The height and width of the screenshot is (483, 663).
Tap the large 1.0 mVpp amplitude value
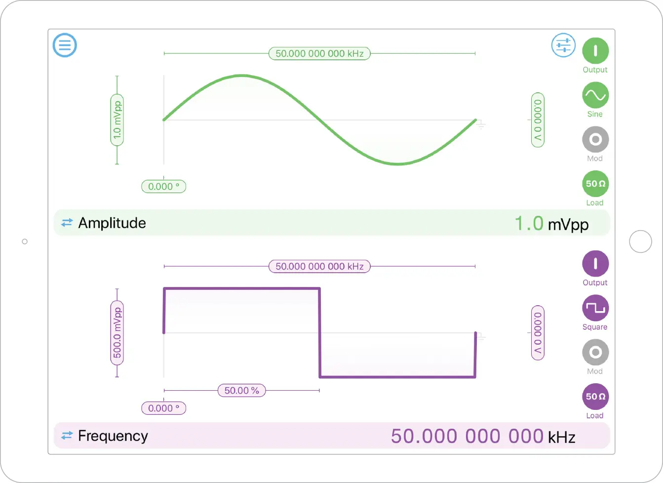(551, 224)
